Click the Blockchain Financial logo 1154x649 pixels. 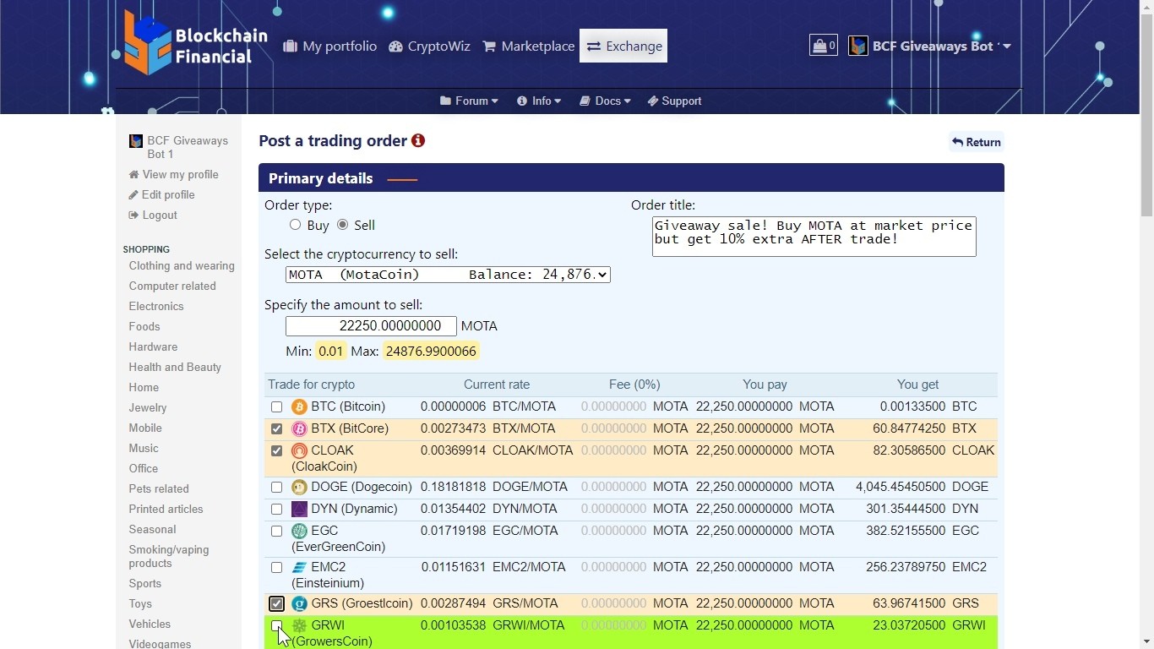pos(195,44)
